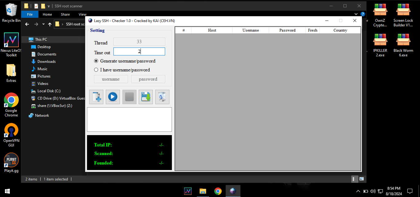This screenshot has height=197, width=420.
Task: Show hidden tray icons chevron
Action: point(358,191)
